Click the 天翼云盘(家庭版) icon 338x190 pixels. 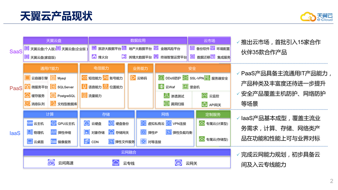27,57
